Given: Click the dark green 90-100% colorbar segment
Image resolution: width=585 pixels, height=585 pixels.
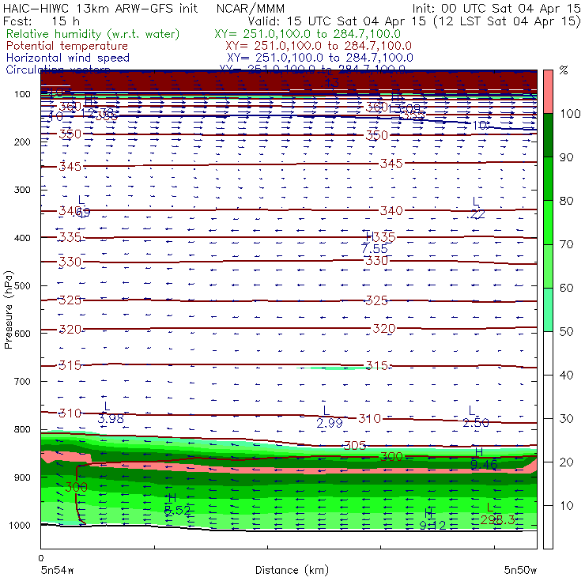Looking at the screenshot, I should point(548,135).
